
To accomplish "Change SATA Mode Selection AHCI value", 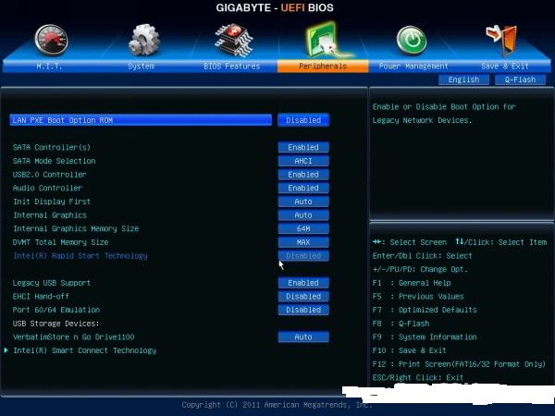I will [303, 161].
